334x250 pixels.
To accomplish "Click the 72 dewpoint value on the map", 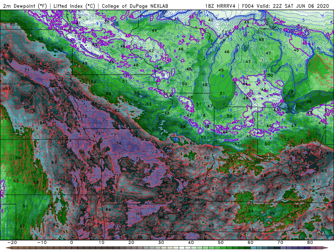I will coord(98,133).
